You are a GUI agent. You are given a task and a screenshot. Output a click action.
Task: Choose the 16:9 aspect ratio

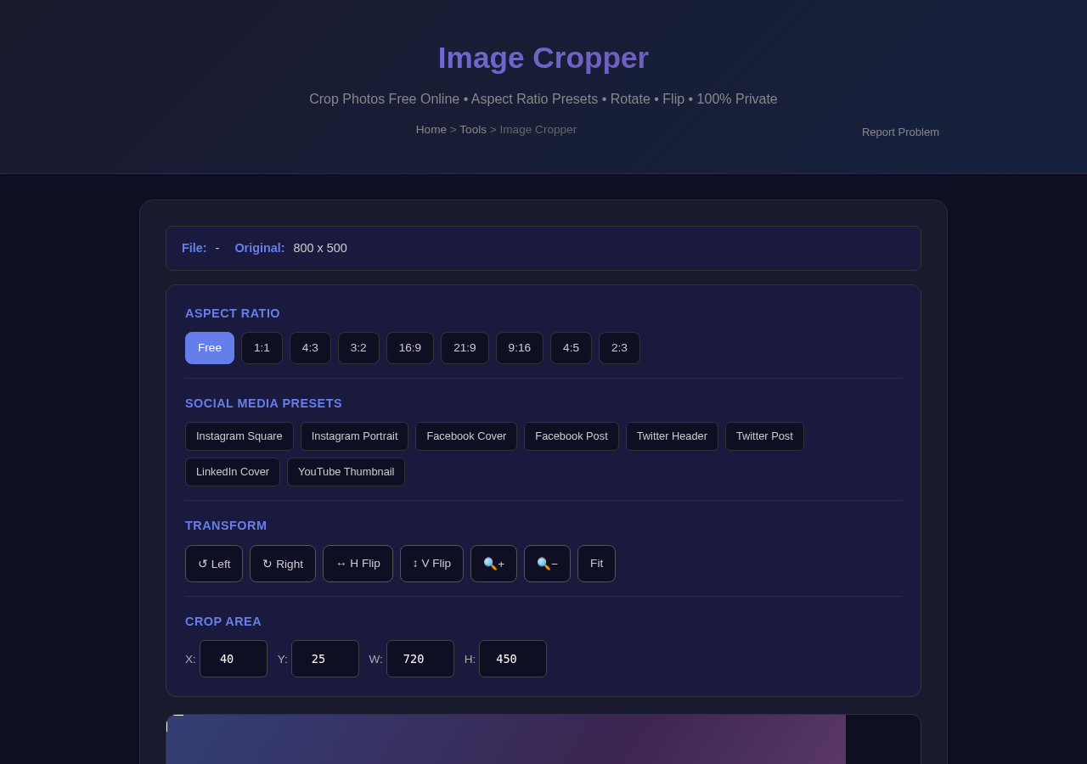tap(410, 348)
